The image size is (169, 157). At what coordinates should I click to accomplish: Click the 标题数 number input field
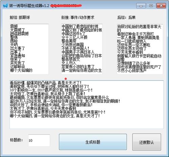(x=39, y=140)
